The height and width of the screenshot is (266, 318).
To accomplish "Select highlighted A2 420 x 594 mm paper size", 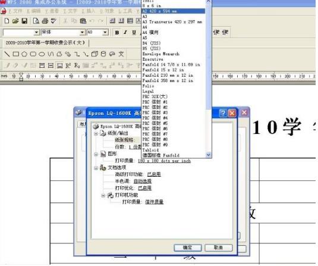I will tap(174, 11).
